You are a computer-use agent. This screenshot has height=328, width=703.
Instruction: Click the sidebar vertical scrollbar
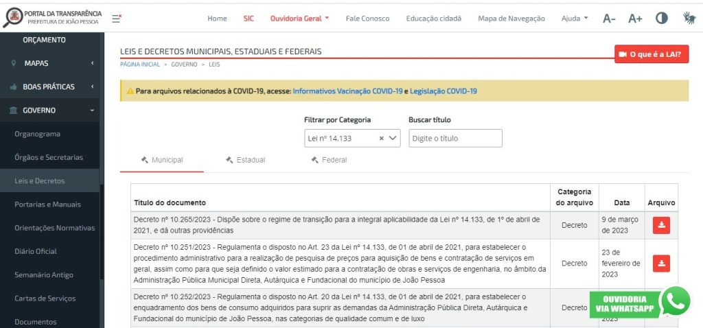(102, 232)
